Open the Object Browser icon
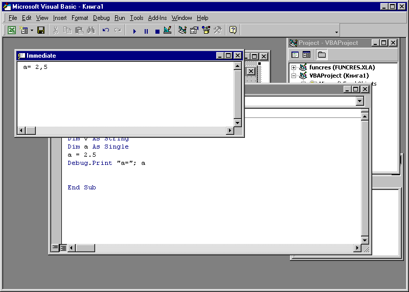 (x=206, y=30)
